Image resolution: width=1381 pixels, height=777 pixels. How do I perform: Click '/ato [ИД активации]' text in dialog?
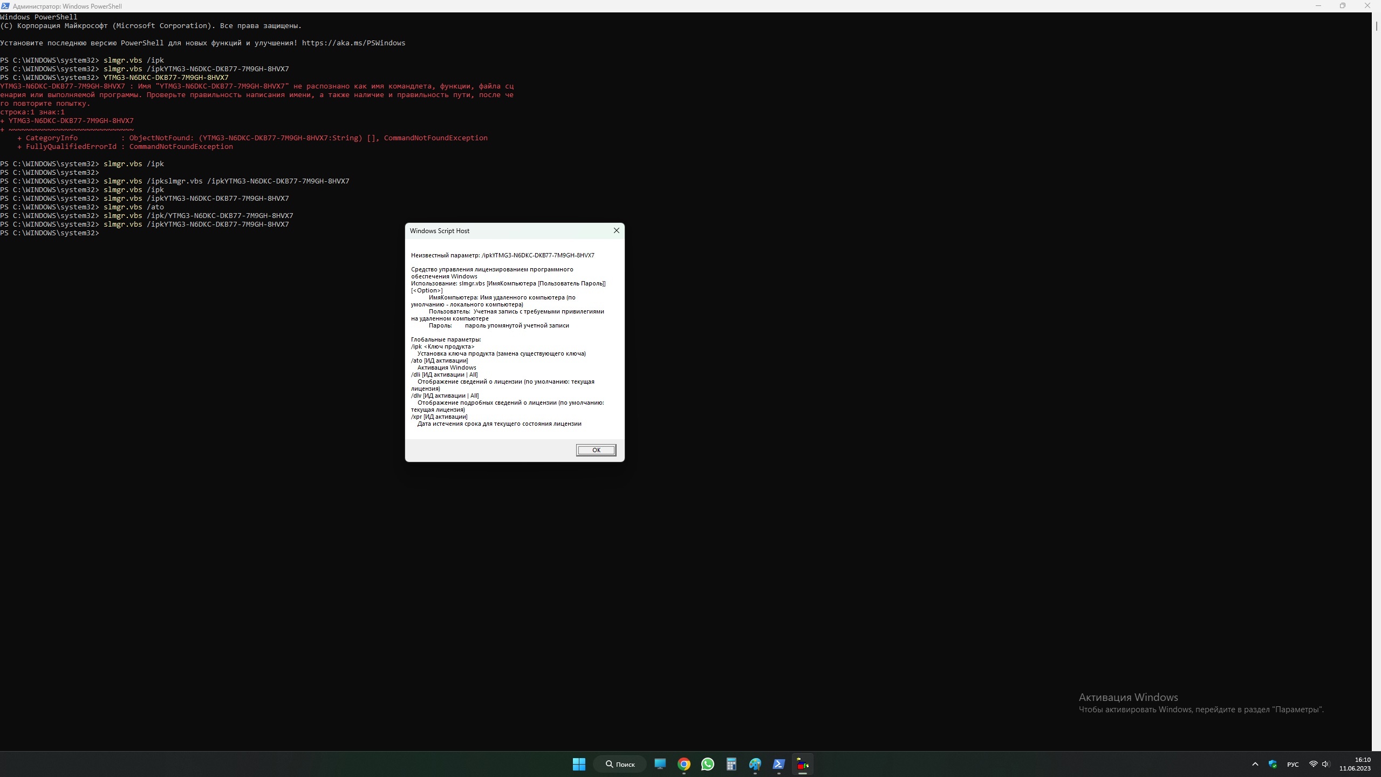[440, 360]
